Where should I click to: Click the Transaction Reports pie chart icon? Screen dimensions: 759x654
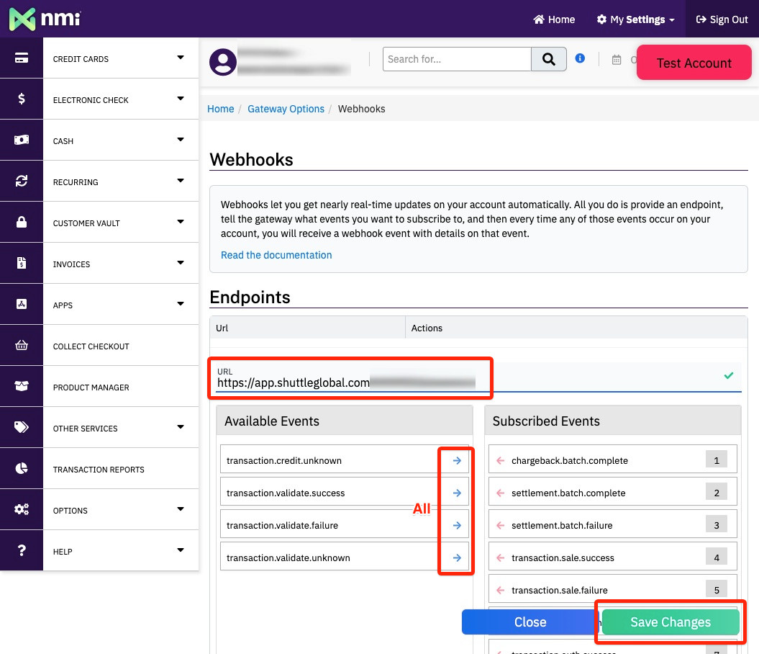click(22, 468)
